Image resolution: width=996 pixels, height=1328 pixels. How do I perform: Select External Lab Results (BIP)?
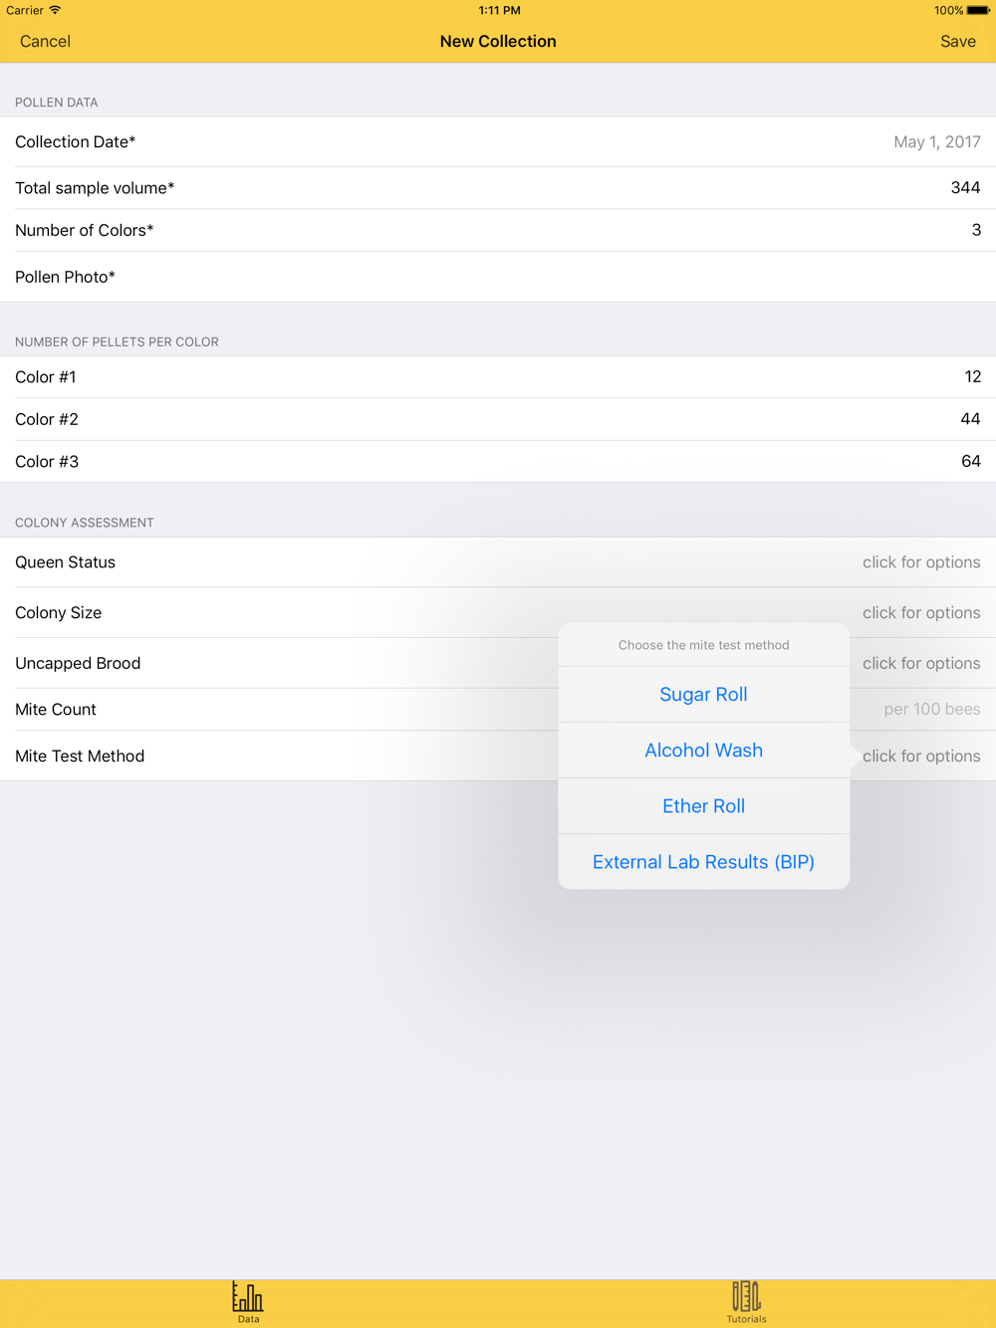pyautogui.click(x=703, y=862)
